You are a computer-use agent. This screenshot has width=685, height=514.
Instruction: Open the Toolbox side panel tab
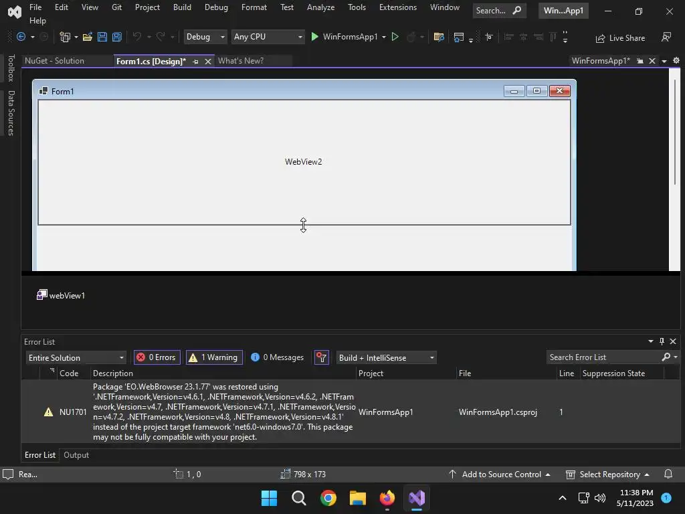pyautogui.click(x=11, y=68)
